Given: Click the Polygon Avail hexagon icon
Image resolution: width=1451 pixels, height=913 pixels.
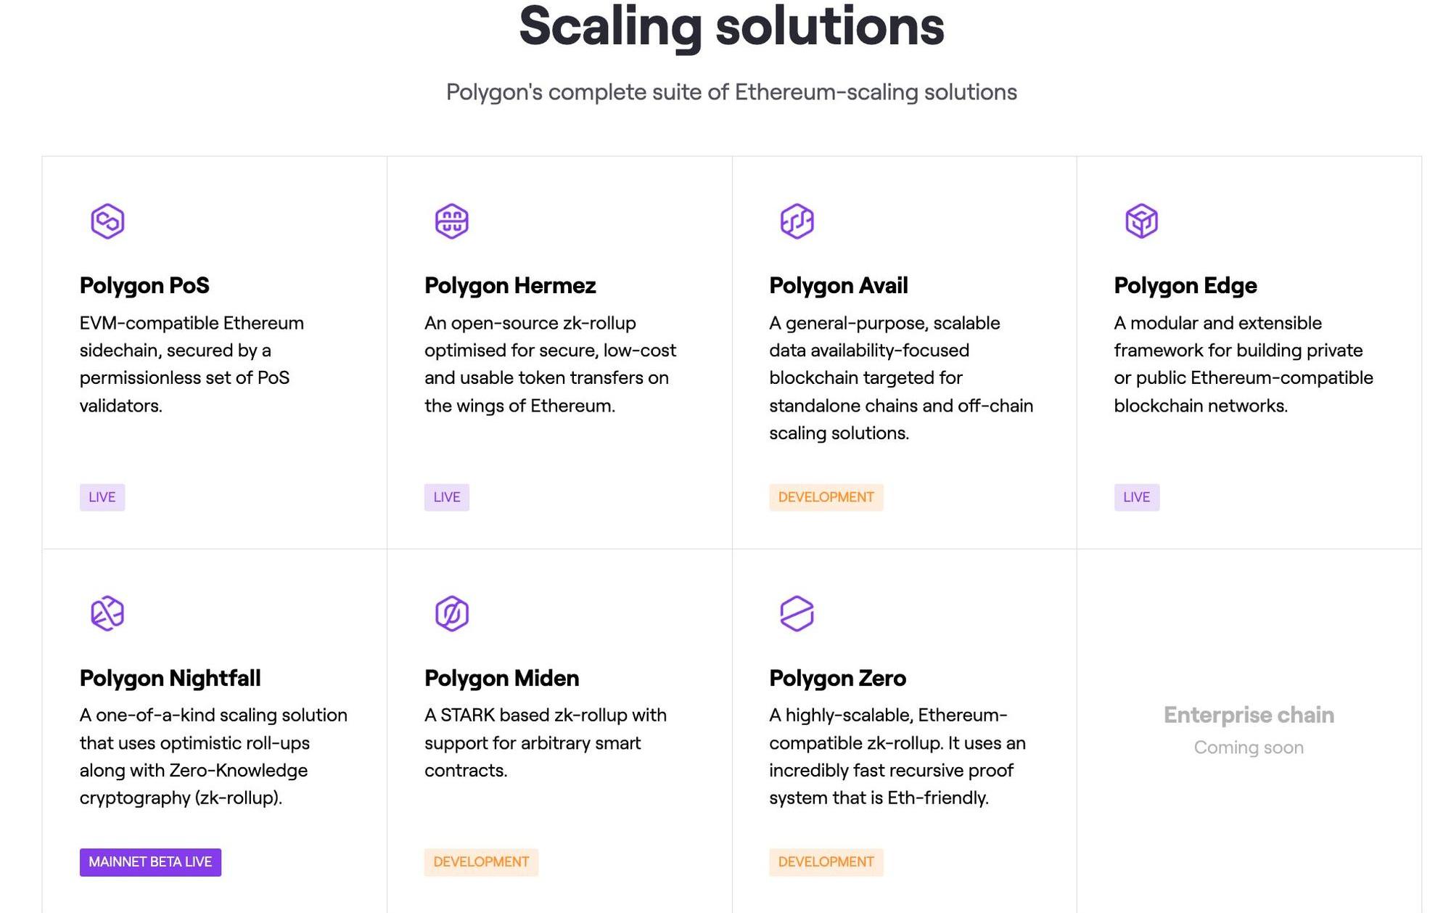Looking at the screenshot, I should 797,221.
